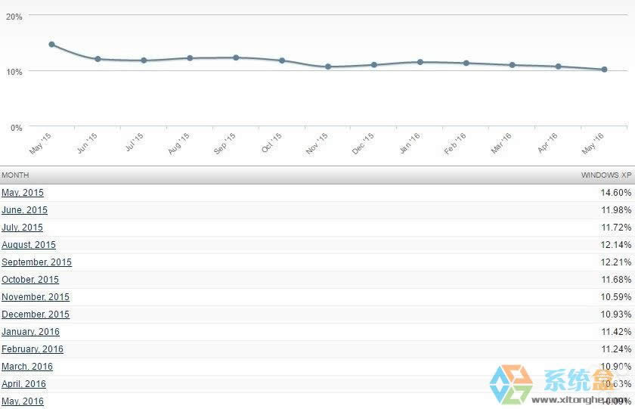Open the June, 2015 table link
The height and width of the screenshot is (409, 635).
pos(24,210)
